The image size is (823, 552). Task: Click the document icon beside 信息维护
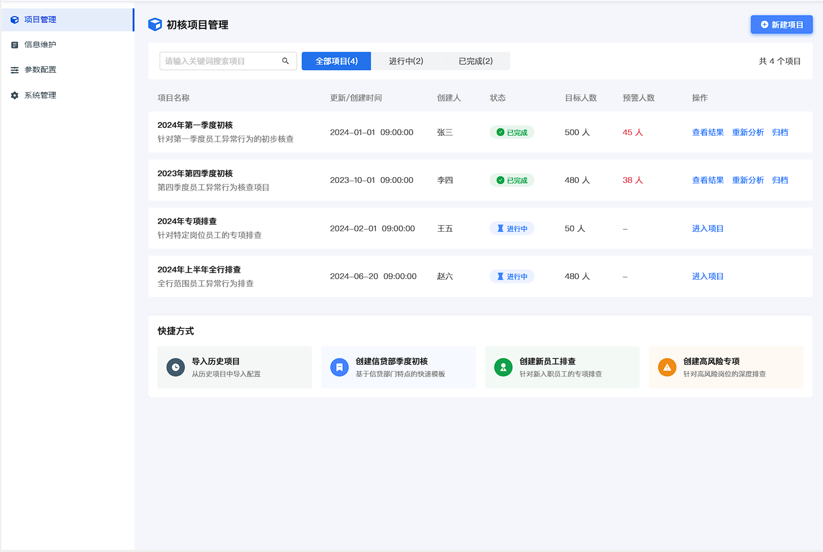pos(14,45)
